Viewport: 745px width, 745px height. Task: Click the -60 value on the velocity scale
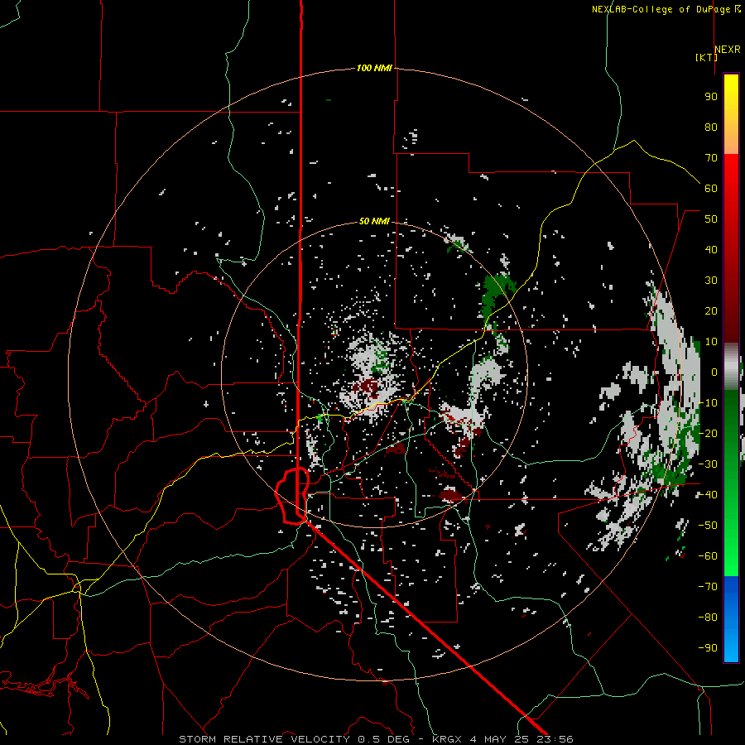click(708, 556)
